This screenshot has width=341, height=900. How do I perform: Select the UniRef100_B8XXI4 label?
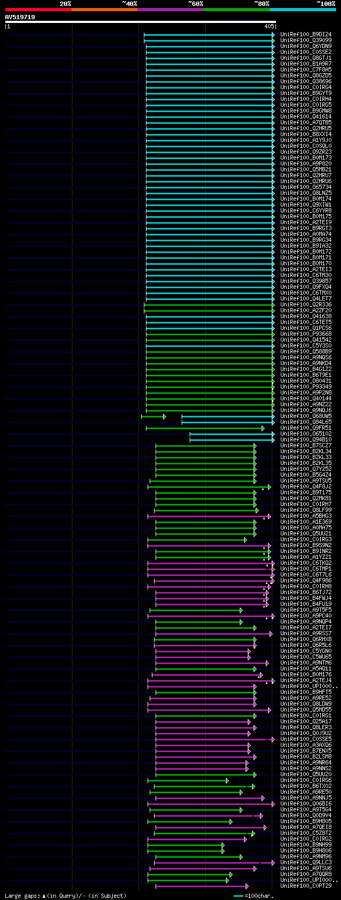pyautogui.click(x=306, y=134)
